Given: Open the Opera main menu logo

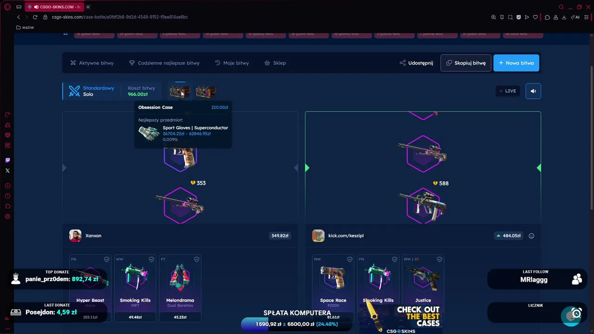Looking at the screenshot, I should click(7, 7).
